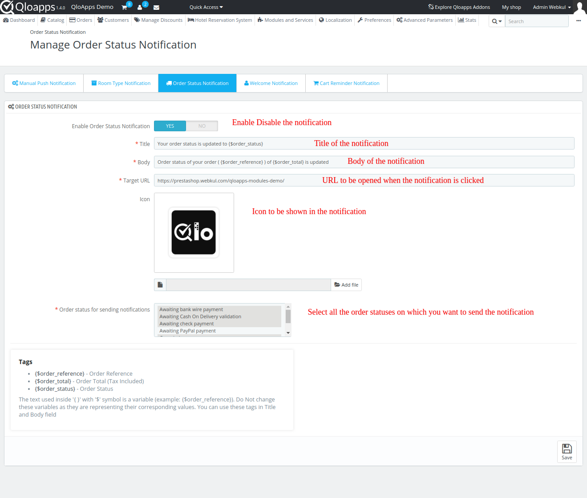The width and height of the screenshot is (587, 498).
Task: Click the {$order_total} tag text
Action: (53, 381)
